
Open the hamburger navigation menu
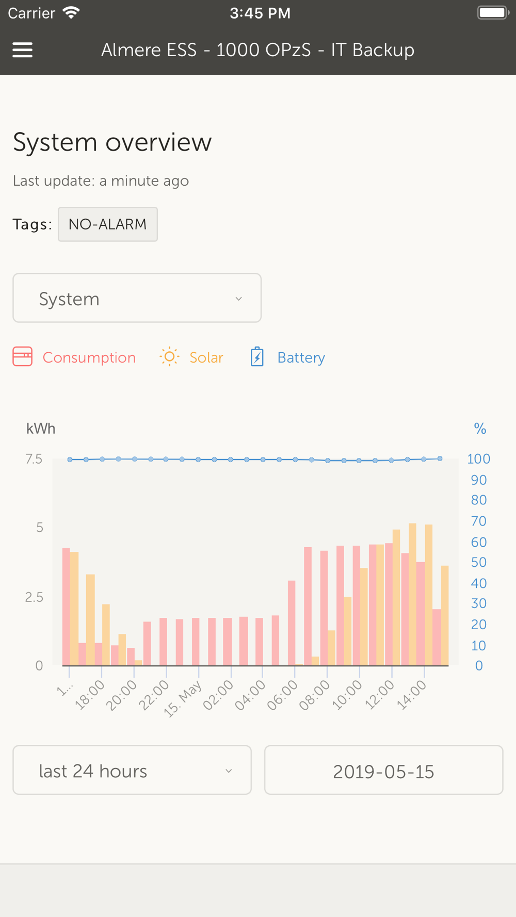22,50
